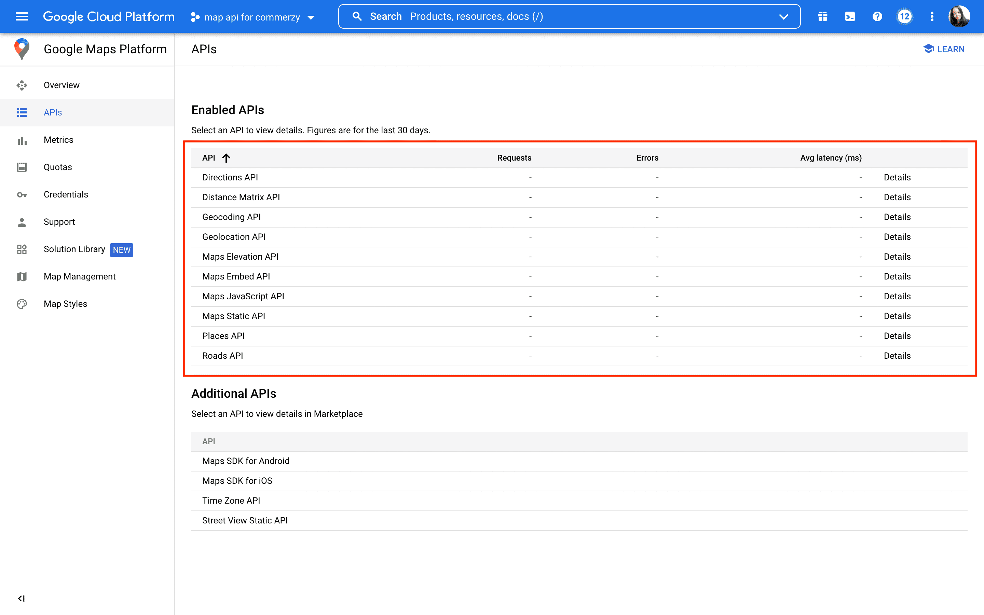The height and width of the screenshot is (615, 984).
Task: Select Time Zone API
Action: [231, 501]
